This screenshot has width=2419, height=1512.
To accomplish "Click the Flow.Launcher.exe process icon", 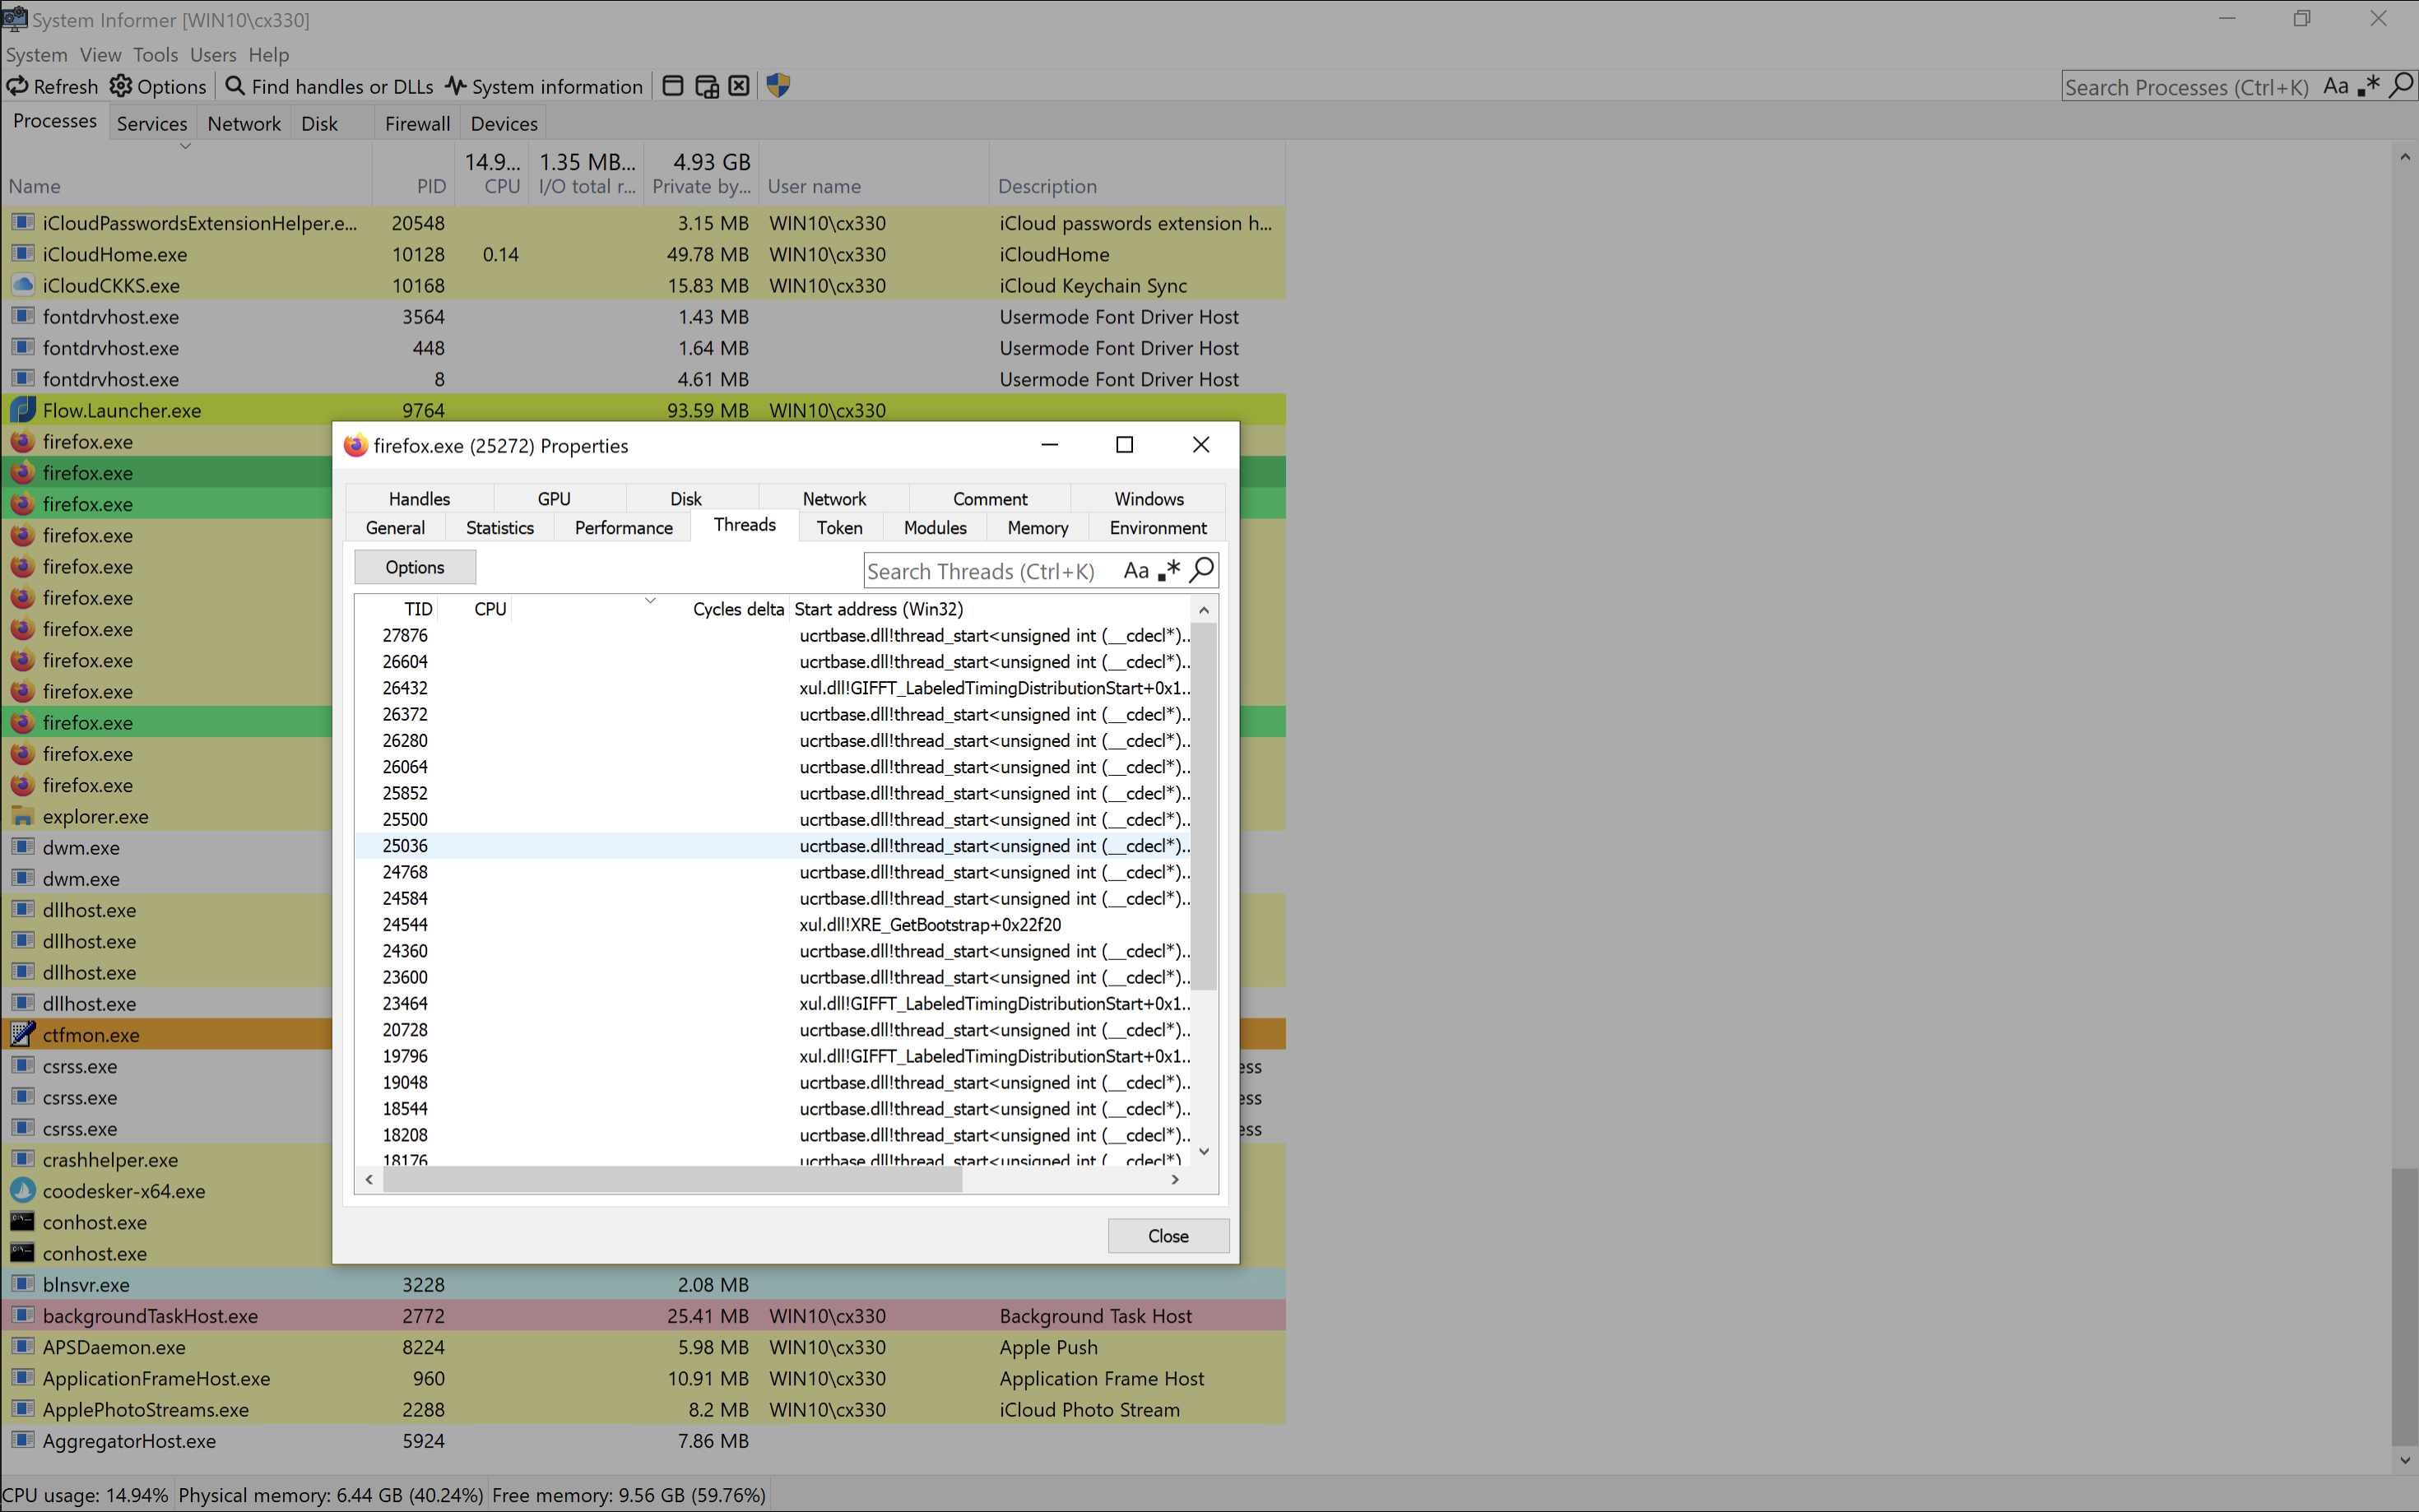I will [x=23, y=410].
